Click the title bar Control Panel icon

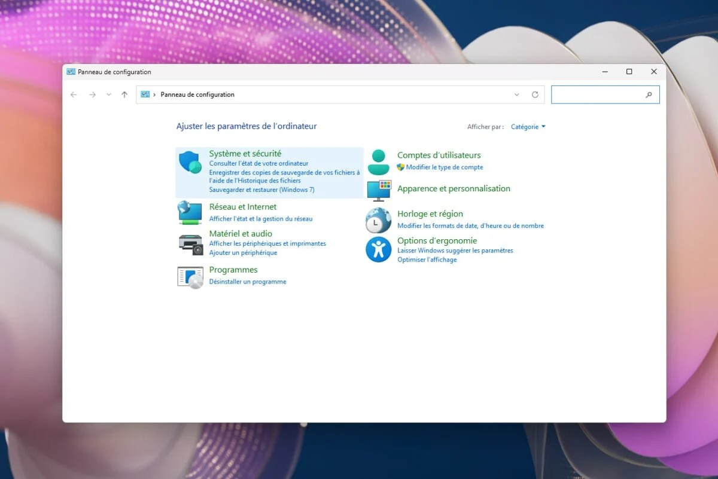coord(71,72)
